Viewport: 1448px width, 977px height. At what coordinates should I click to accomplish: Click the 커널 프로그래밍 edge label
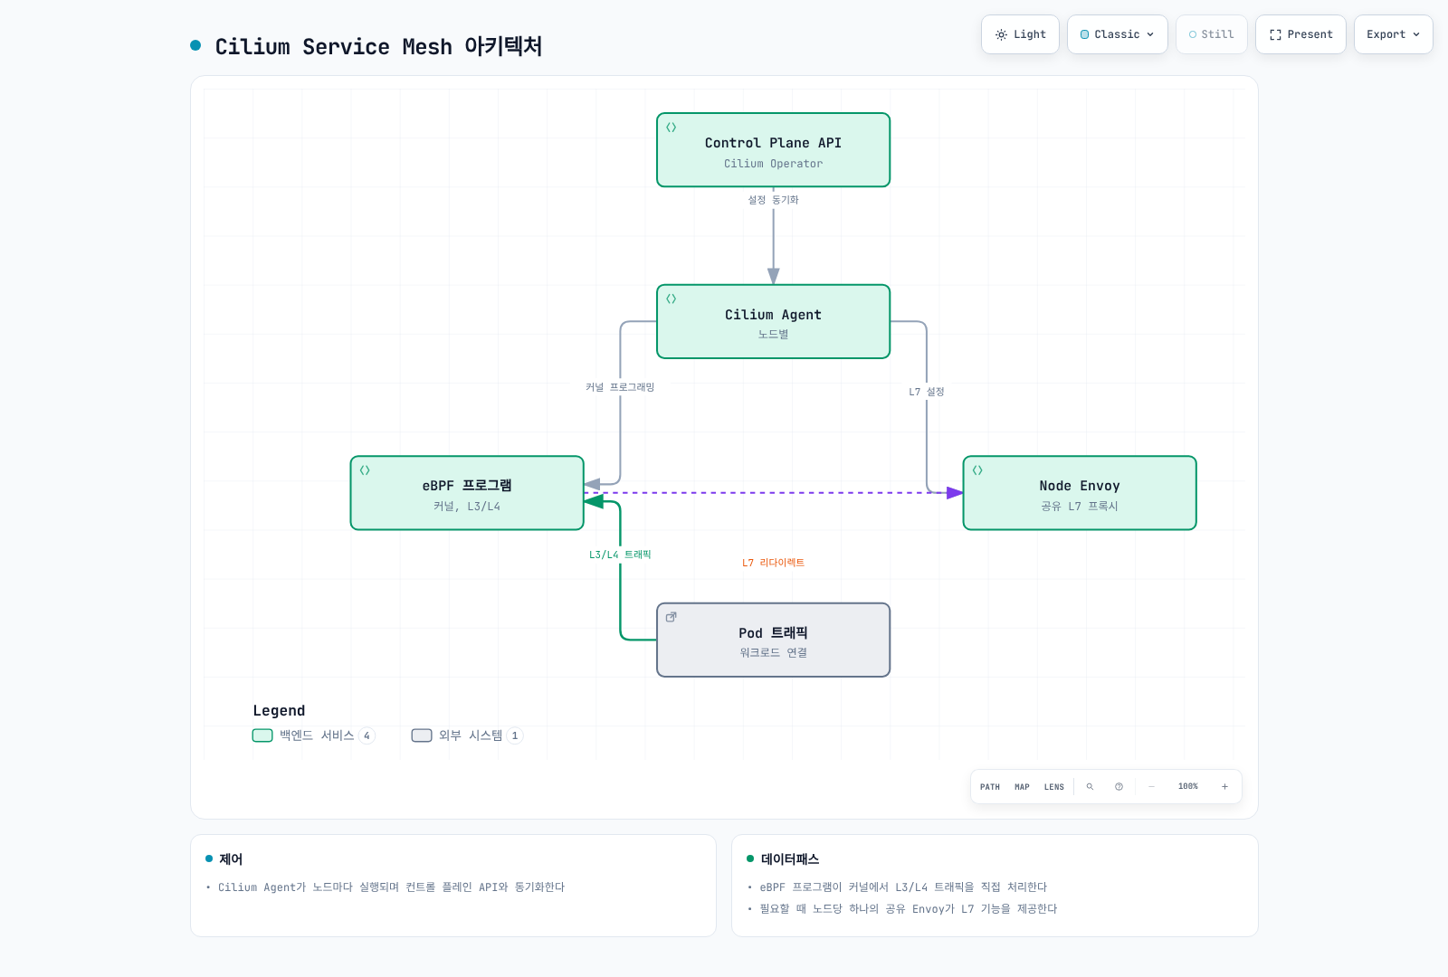point(620,387)
